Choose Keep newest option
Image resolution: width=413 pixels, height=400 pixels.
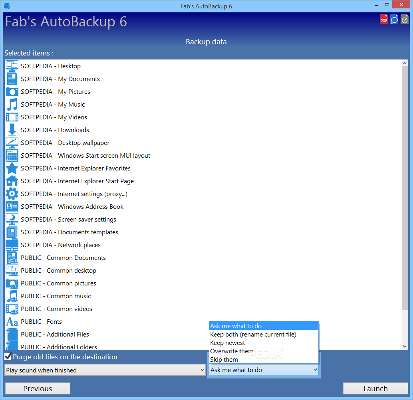(264, 343)
